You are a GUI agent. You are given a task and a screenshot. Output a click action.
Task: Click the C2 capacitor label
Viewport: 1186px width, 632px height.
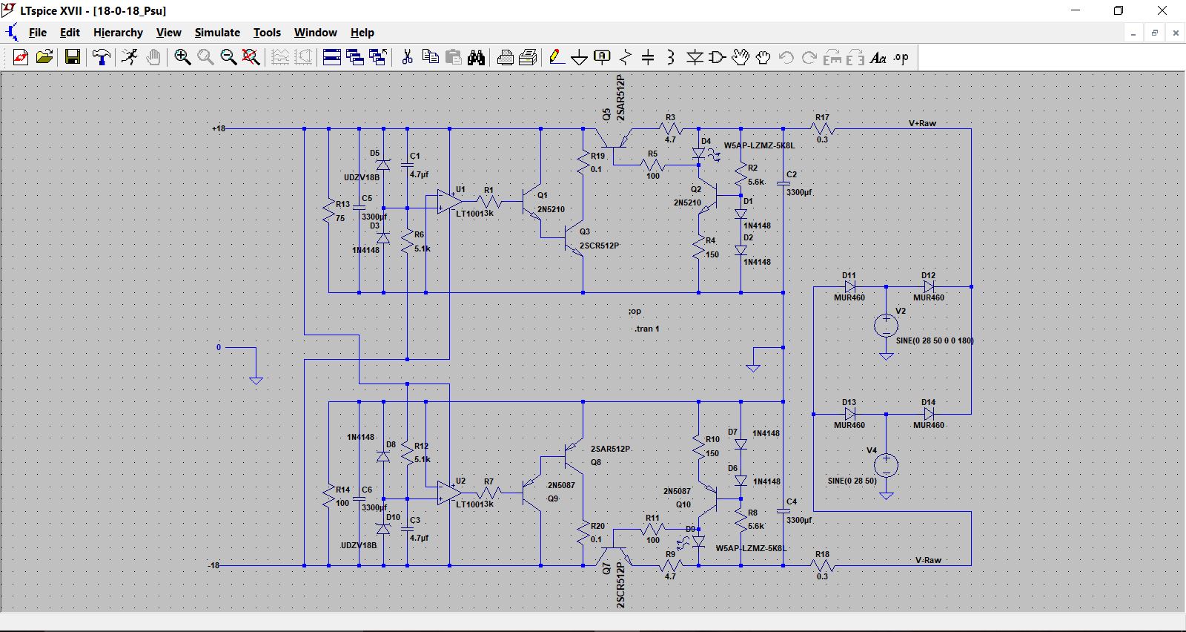[792, 175]
